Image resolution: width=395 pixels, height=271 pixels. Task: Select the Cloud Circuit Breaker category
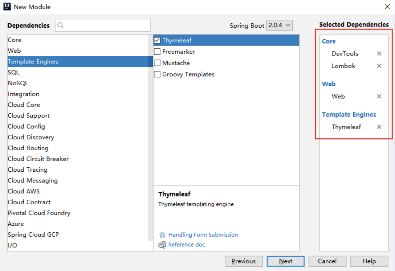click(x=78, y=159)
